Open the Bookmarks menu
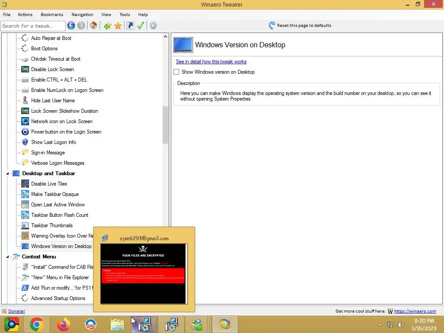444x333 pixels. 52,14
